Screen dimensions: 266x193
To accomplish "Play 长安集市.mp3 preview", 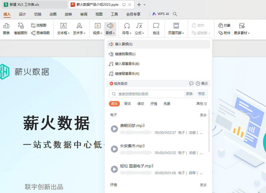I will (114, 149).
